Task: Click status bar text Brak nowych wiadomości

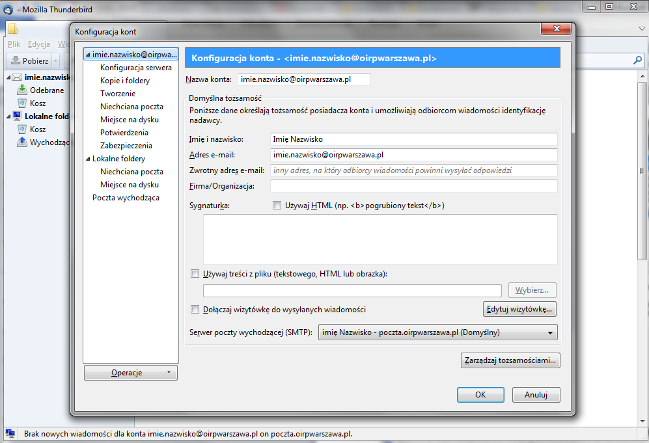Action: coord(188,434)
